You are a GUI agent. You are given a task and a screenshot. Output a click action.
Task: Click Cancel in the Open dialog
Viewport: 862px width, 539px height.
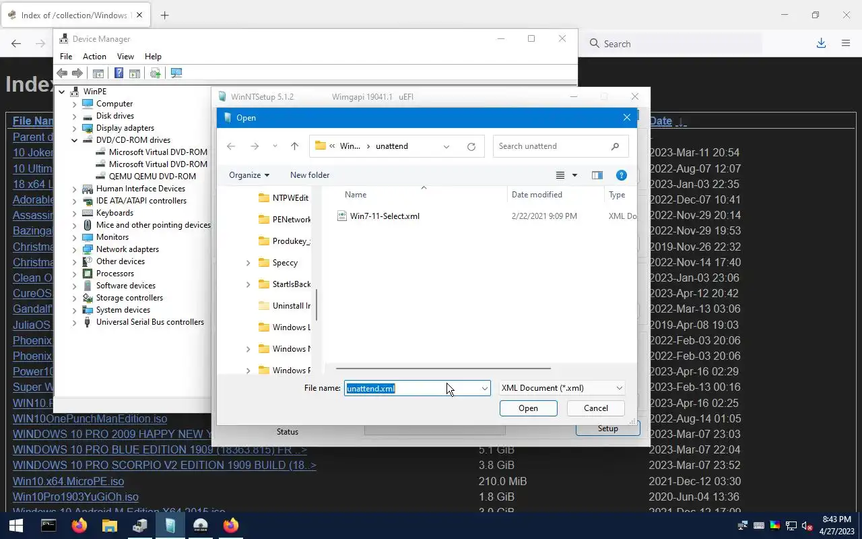click(x=595, y=408)
